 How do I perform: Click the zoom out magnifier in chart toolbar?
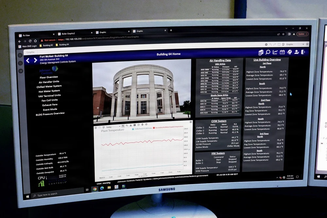(x=127, y=126)
